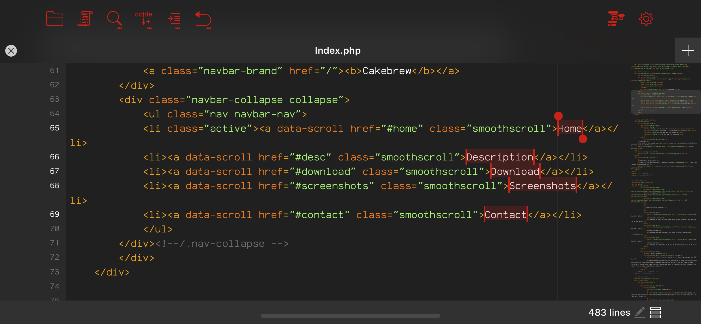Click the 483 lines counter
Image resolution: width=701 pixels, height=324 pixels.
pos(609,312)
